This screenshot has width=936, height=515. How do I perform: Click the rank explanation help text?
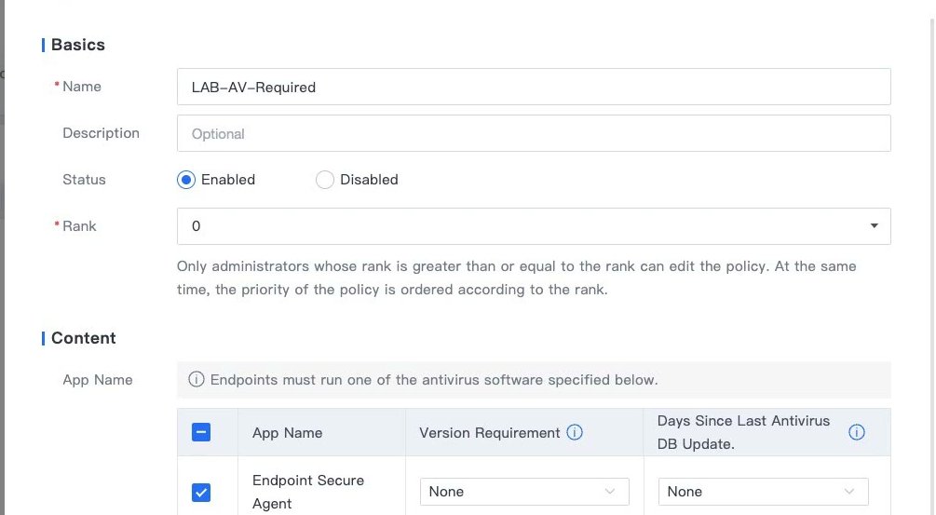pyautogui.click(x=516, y=278)
